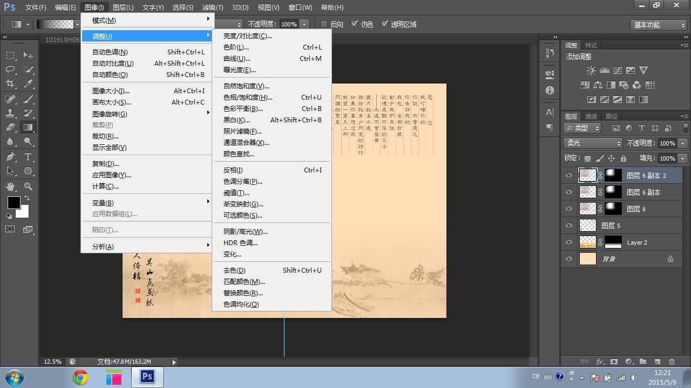Image resolution: width=691 pixels, height=388 pixels.
Task: Open the gradient preview picker
Action: click(x=55, y=24)
